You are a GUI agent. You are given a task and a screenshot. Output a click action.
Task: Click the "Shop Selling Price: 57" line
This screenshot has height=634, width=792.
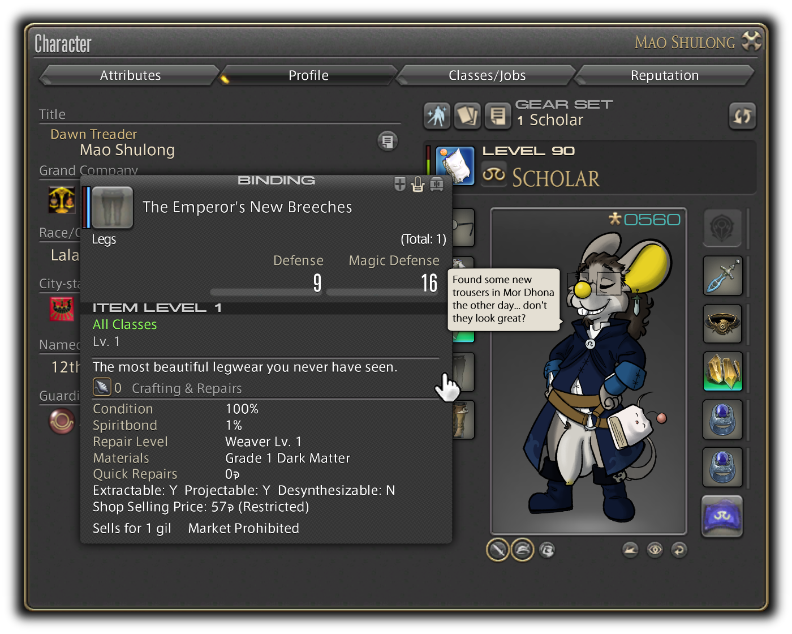[201, 507]
